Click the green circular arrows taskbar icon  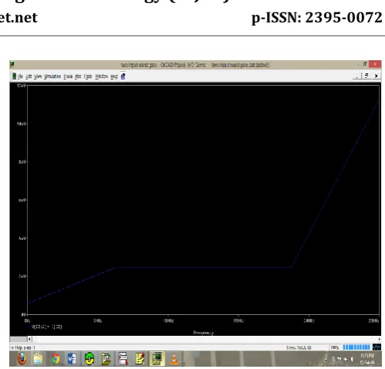tap(89, 359)
